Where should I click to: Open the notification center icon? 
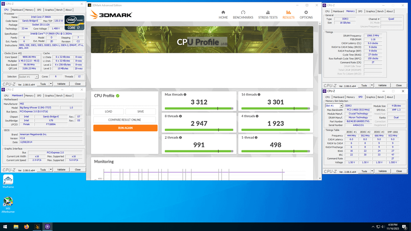pyautogui.click(x=405, y=227)
